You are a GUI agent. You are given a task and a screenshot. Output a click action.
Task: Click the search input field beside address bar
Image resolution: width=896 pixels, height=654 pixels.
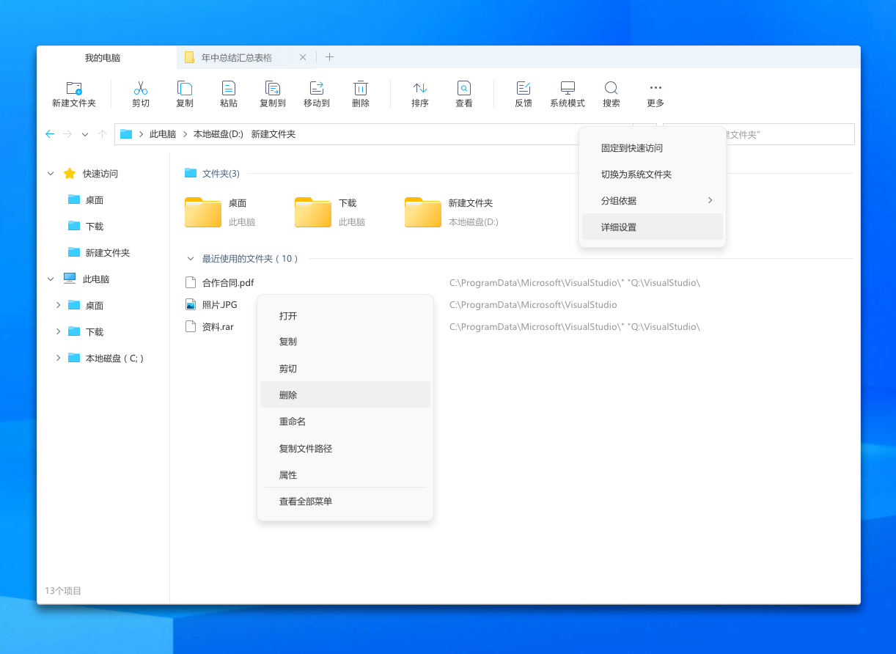click(x=759, y=134)
